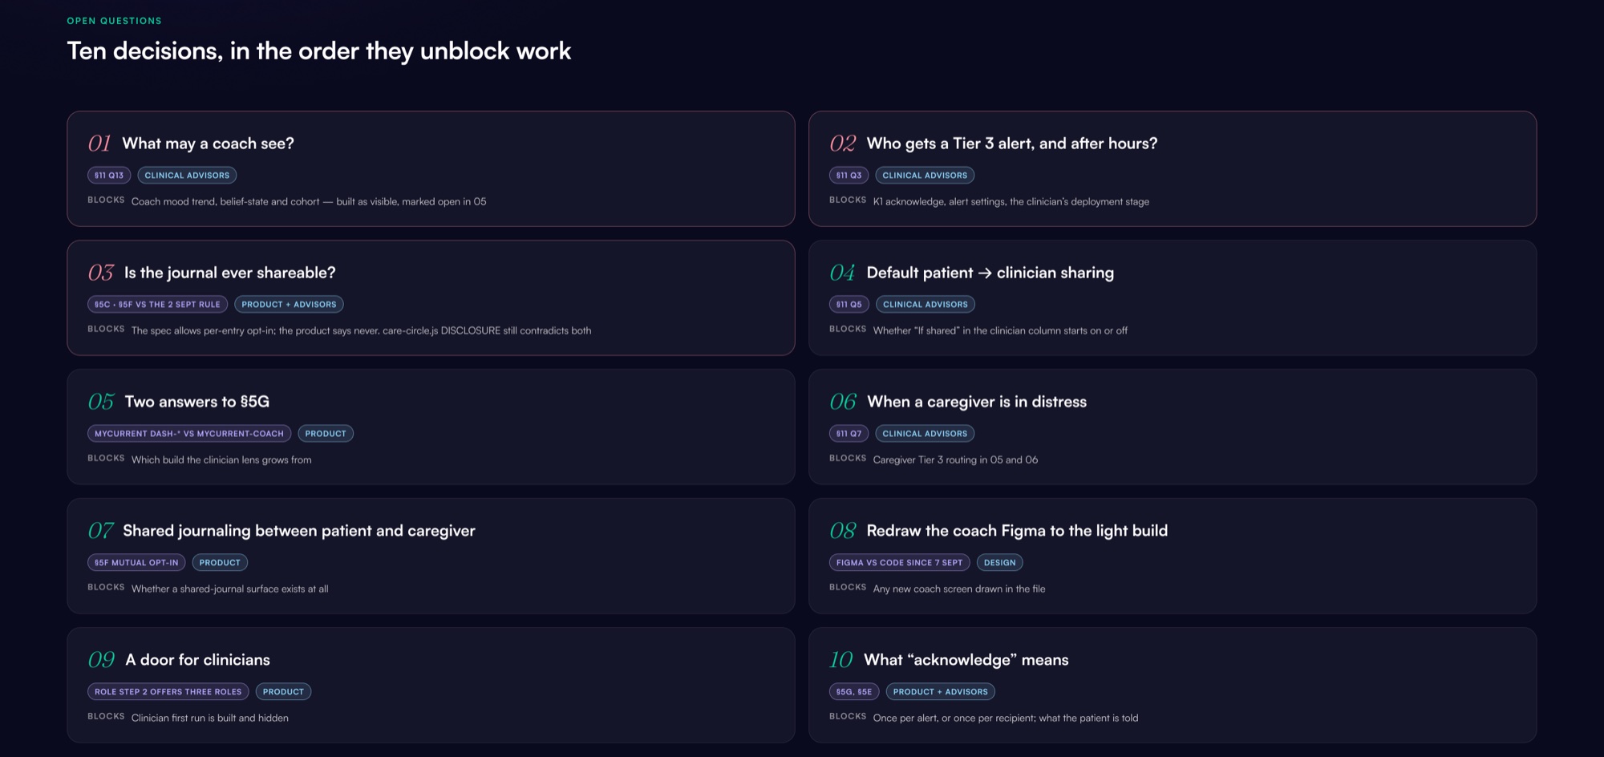This screenshot has width=1604, height=757.
Task: Click "PRODUCT + ADVISORS" tag in card 03
Action: click(289, 304)
